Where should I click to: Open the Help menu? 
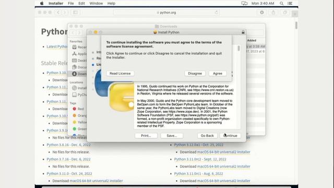point(111,3)
